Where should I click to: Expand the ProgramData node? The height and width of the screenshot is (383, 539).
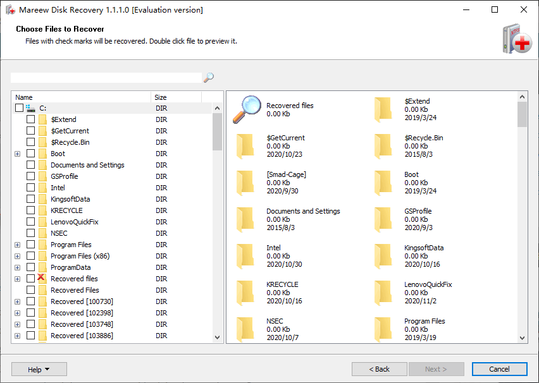pyautogui.click(x=18, y=267)
